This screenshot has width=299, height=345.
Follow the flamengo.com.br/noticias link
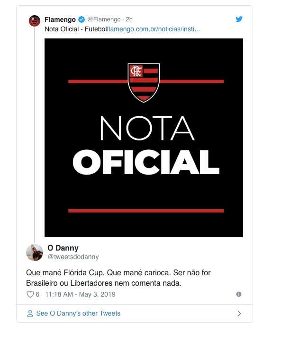pos(154,29)
